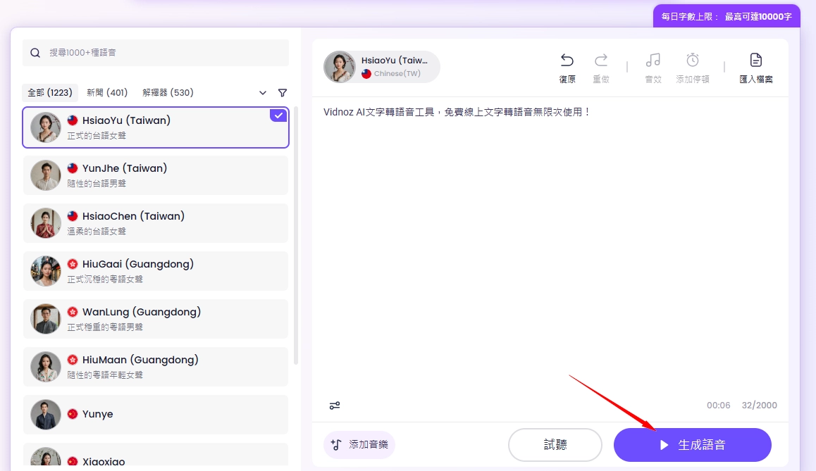Click the 試聽 preview button
The height and width of the screenshot is (471, 816).
coord(555,445)
